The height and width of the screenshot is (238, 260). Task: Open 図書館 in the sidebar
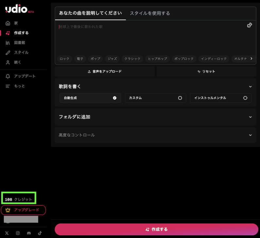[19, 42]
